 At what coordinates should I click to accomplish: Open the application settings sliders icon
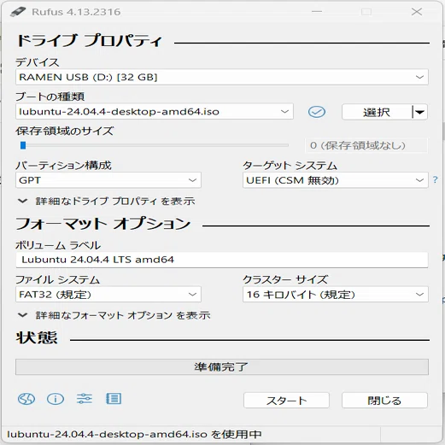(x=85, y=399)
